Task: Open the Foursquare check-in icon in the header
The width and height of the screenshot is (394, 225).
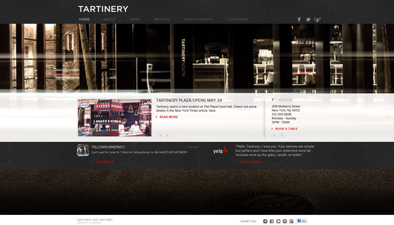Action: point(317,19)
